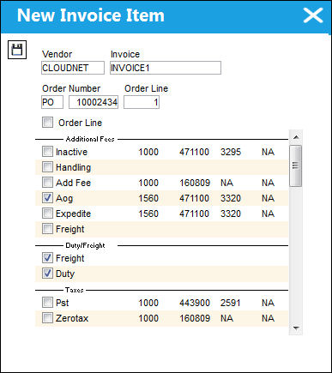Click the Order Number type field PO

(x=52, y=102)
